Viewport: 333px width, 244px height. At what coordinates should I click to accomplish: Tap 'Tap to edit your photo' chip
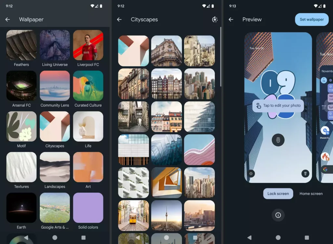pyautogui.click(x=278, y=106)
